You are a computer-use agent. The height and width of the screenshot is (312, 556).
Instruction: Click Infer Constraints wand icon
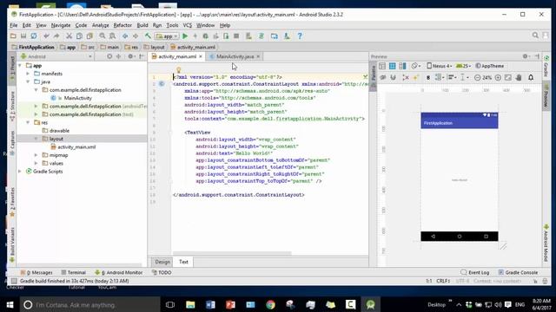[415, 77]
